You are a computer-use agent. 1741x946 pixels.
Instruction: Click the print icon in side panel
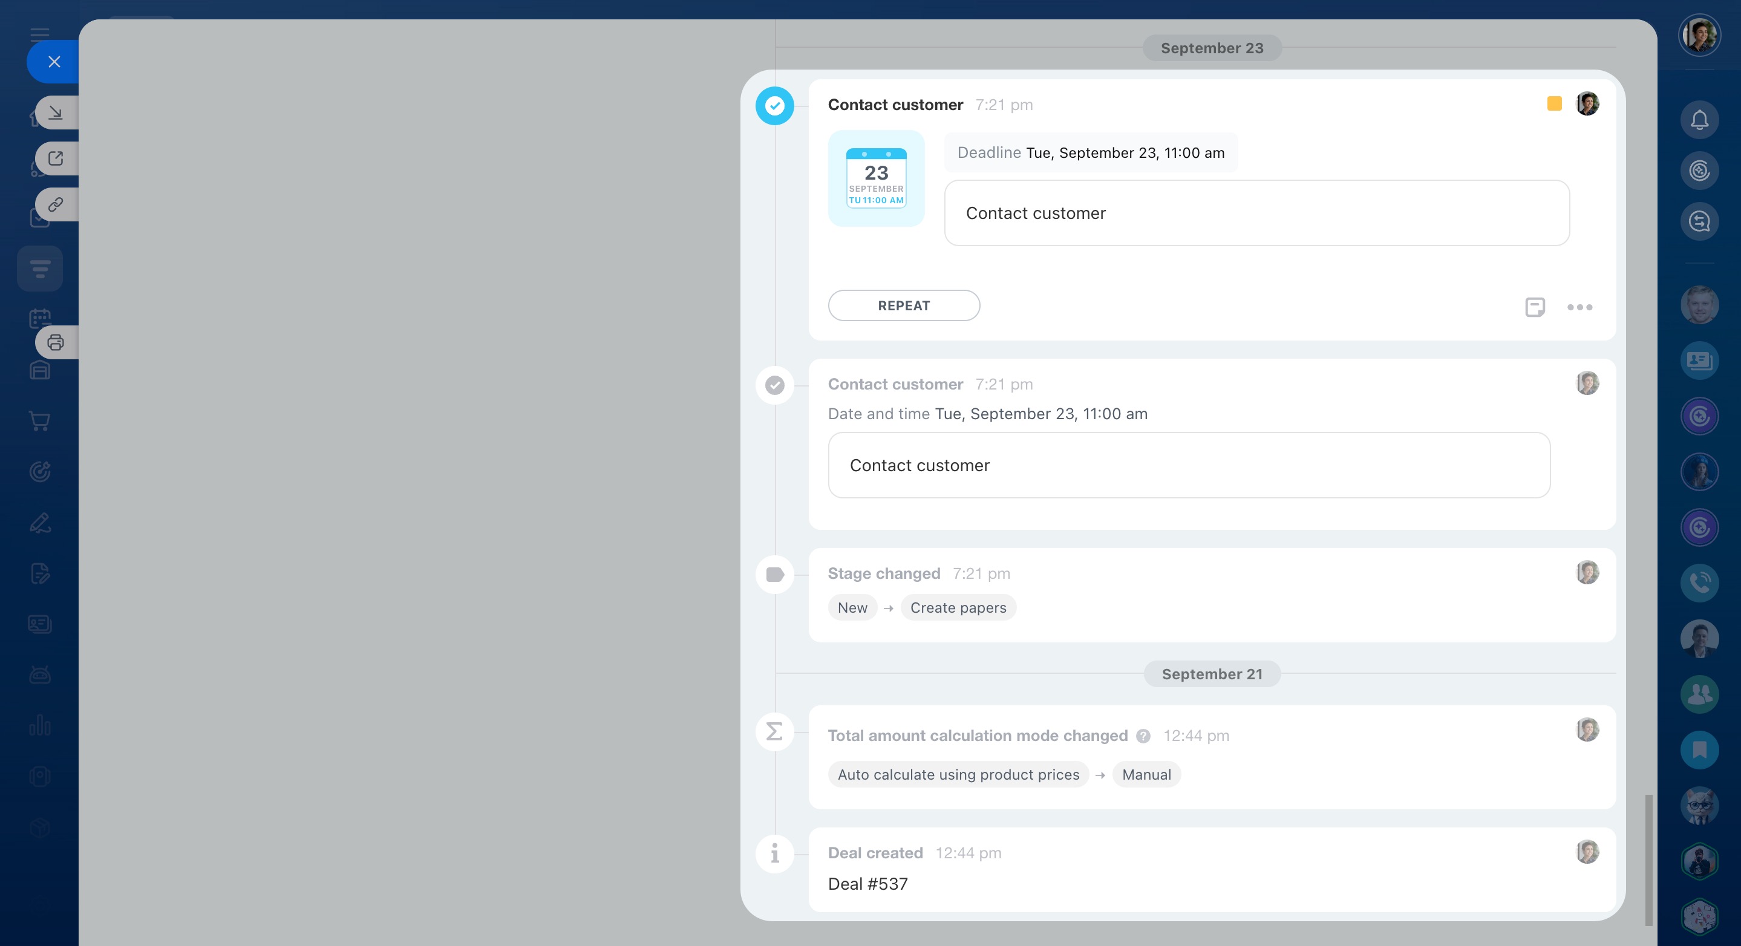tap(56, 342)
